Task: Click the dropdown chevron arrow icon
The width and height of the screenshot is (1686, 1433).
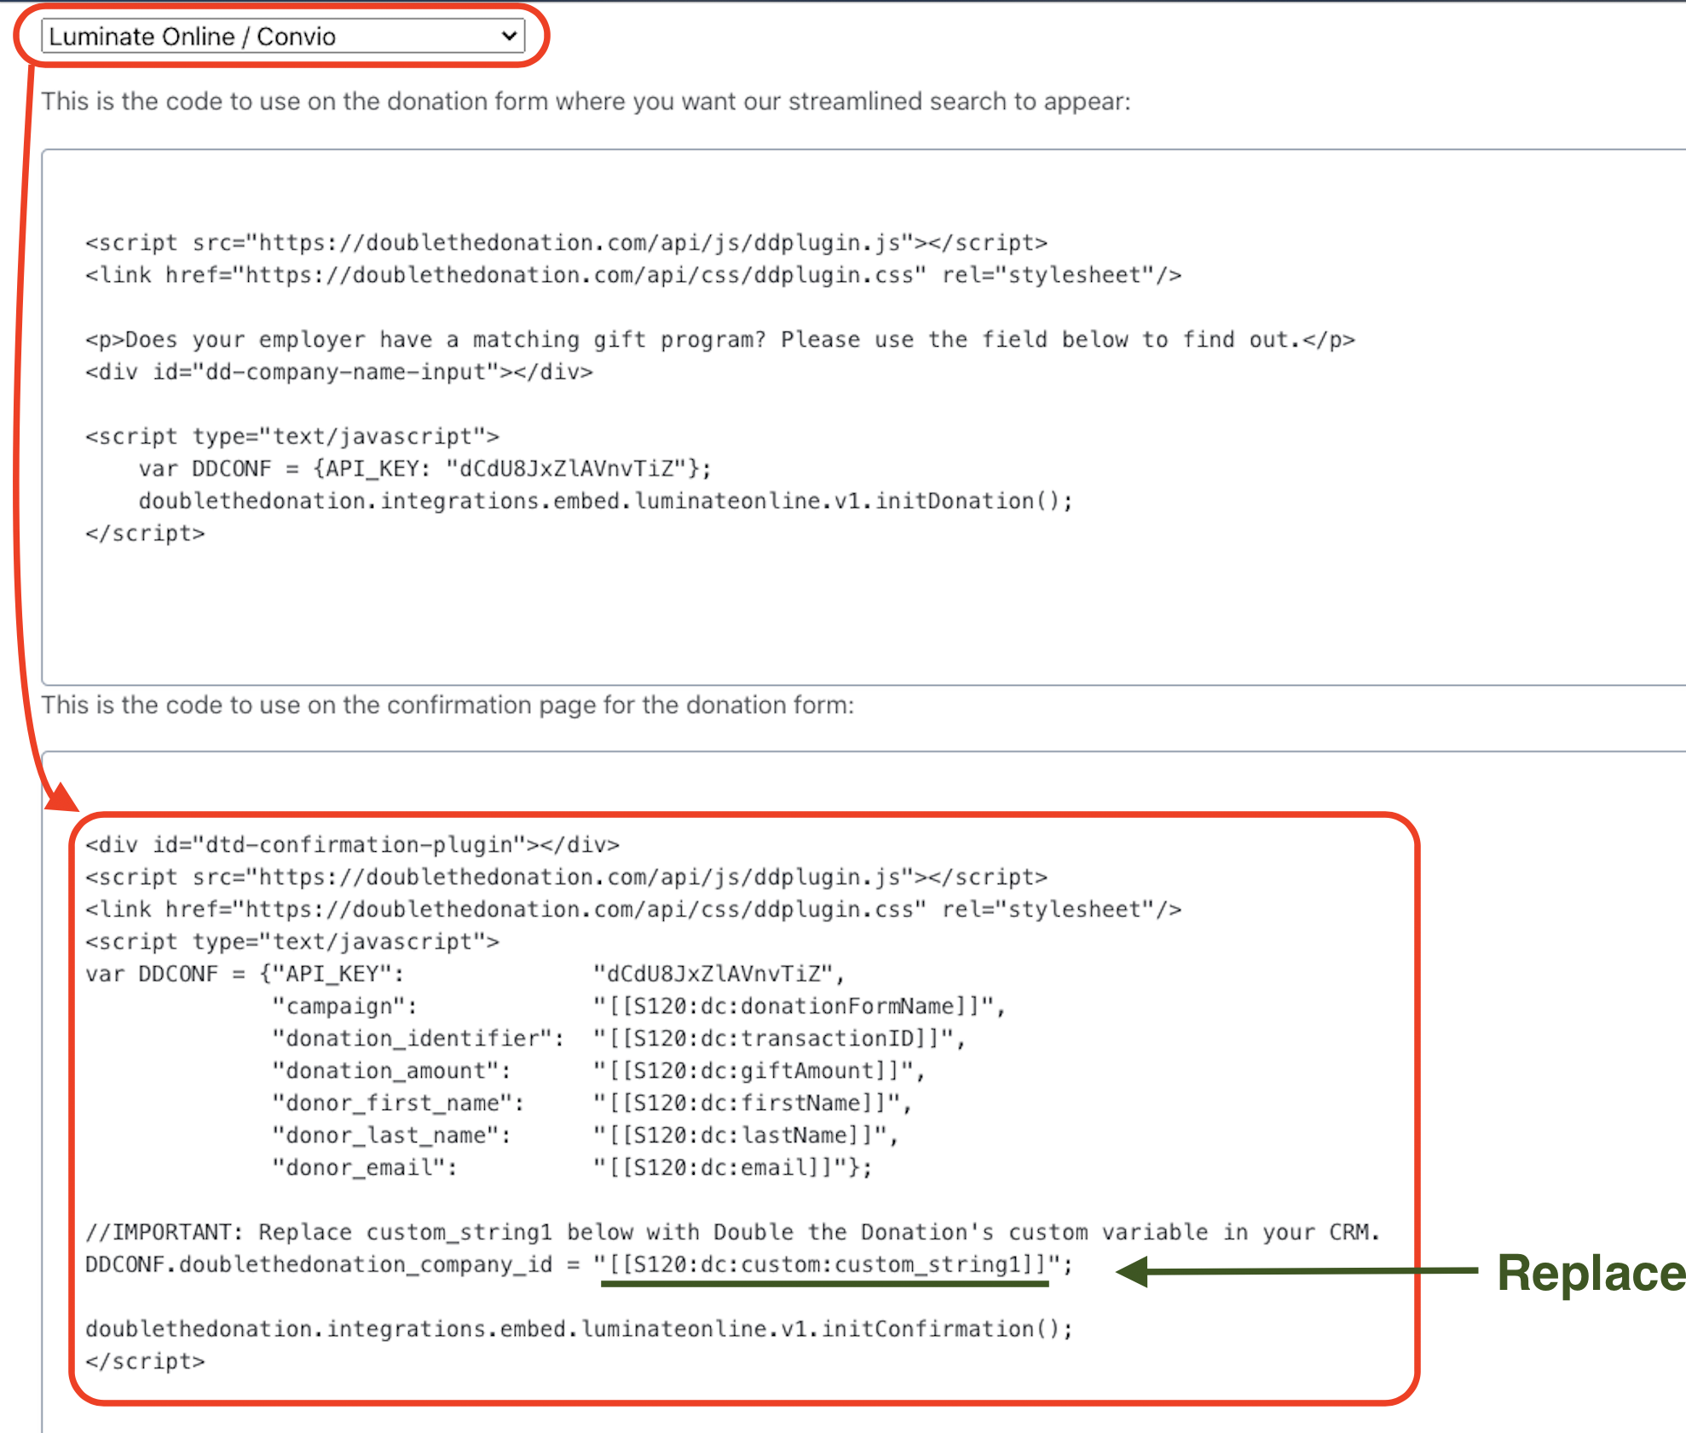Action: pyautogui.click(x=509, y=37)
